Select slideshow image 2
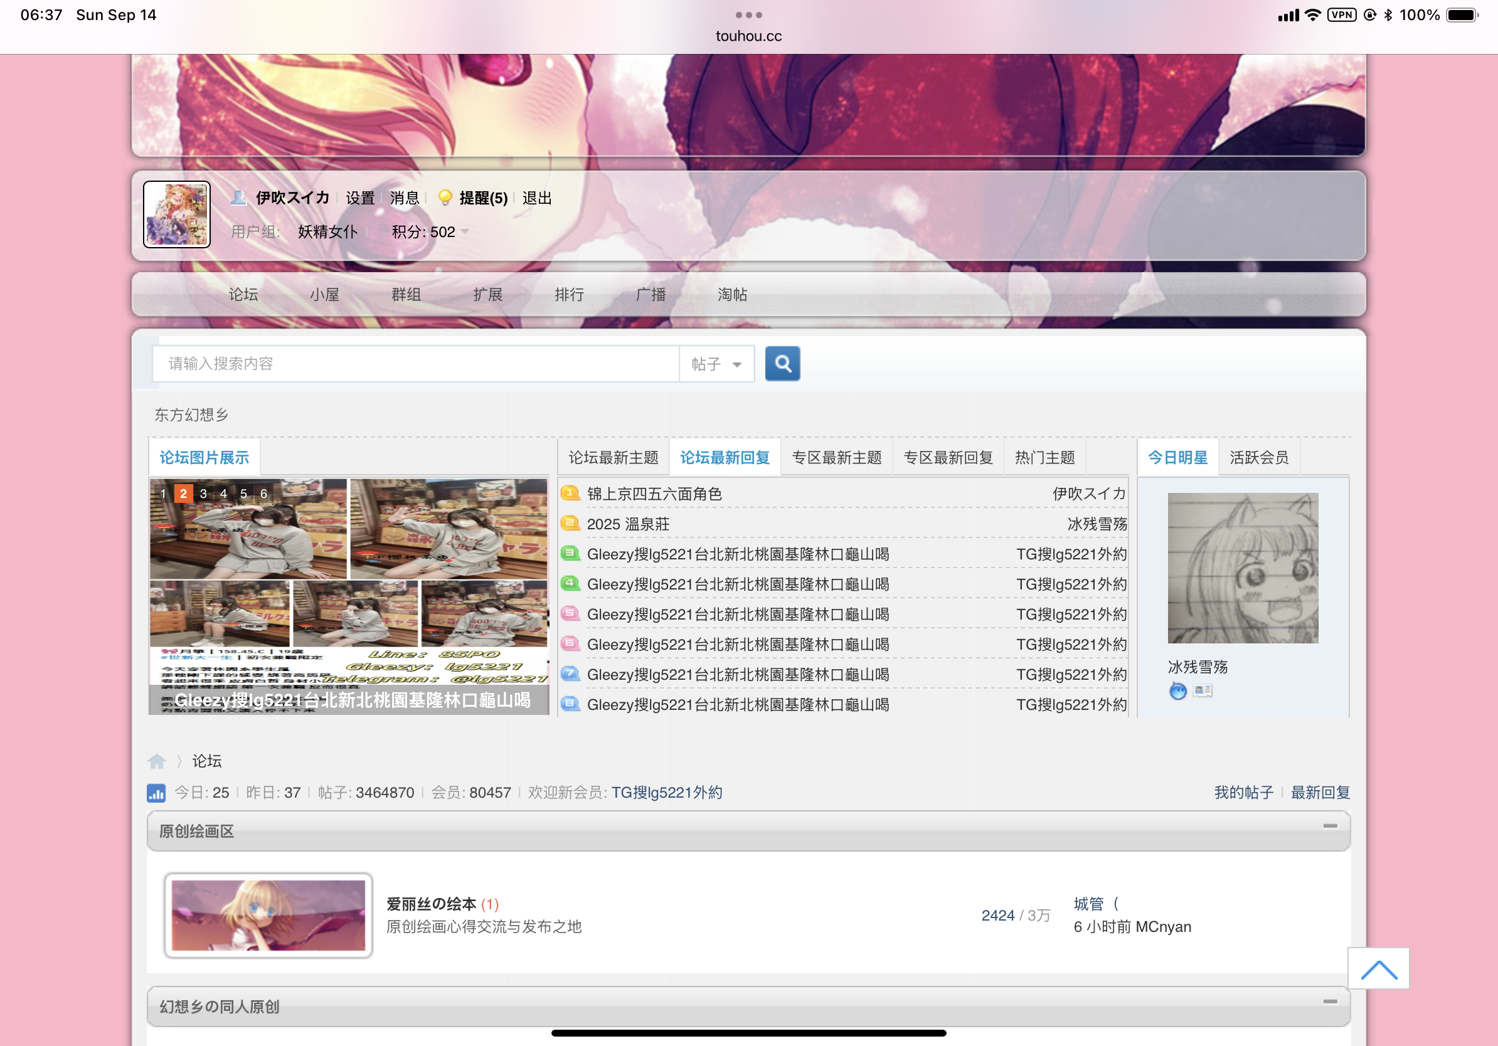 [x=183, y=494]
